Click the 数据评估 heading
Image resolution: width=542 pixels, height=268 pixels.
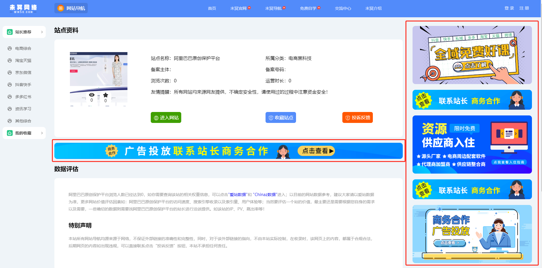click(66, 169)
